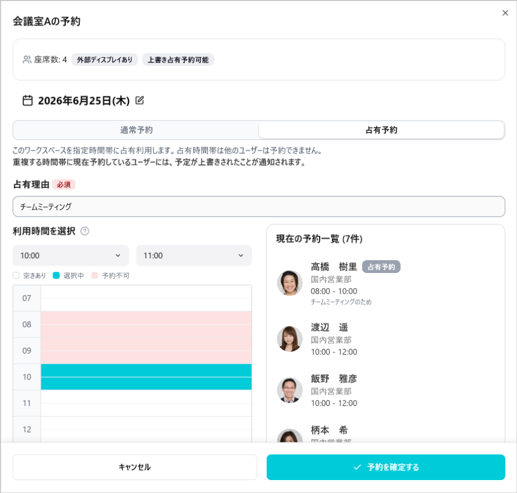The width and height of the screenshot is (517, 493).
Task: Click the 08:00 - 10:00 reservation time
Action: [334, 291]
